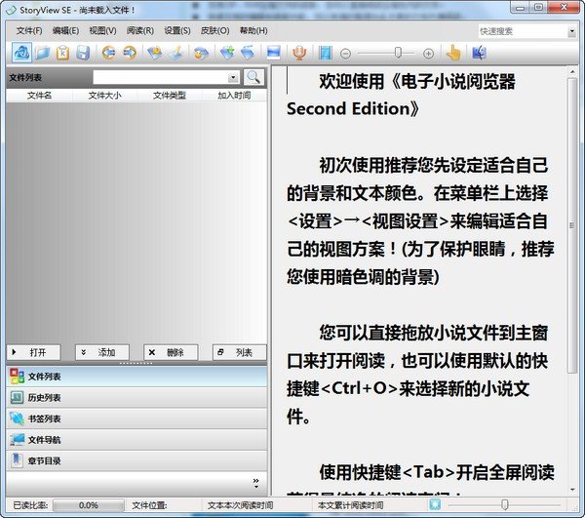Click the orange microphone read-aloud icon
Viewport: 585px width, 518px height.
(299, 53)
